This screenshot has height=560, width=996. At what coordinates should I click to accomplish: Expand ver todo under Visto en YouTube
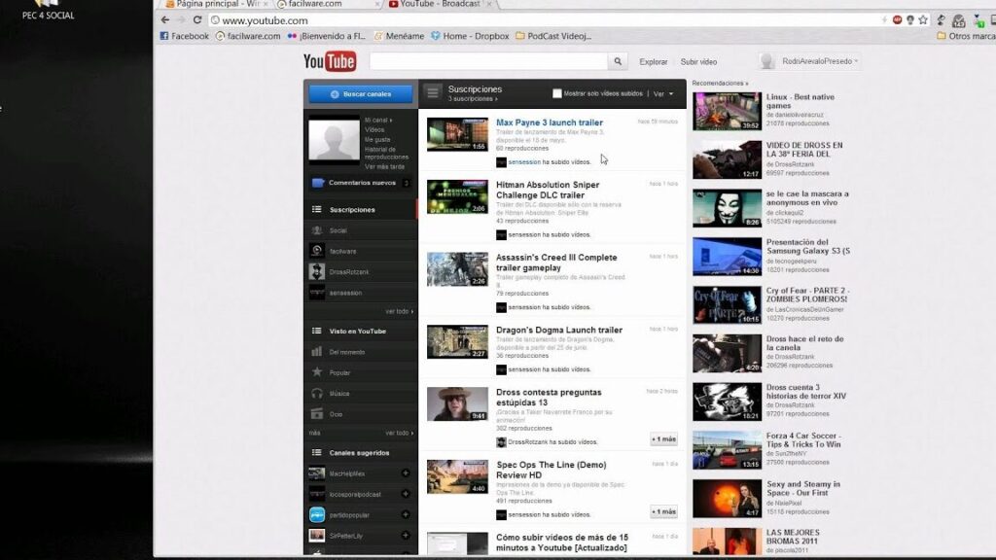point(400,433)
